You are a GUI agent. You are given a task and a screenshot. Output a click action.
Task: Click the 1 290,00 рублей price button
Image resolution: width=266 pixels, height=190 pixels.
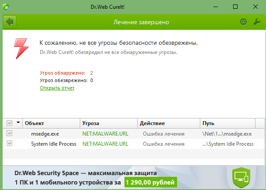151,183
